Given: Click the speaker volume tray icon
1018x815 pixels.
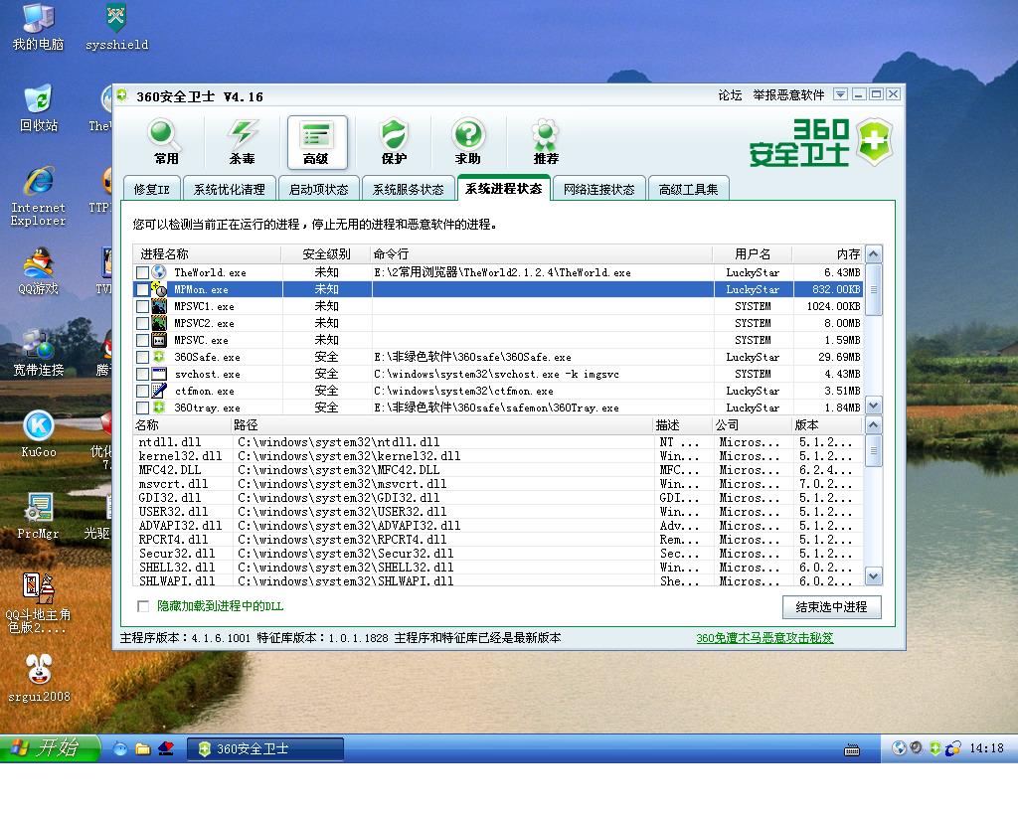Looking at the screenshot, I should tap(916, 748).
